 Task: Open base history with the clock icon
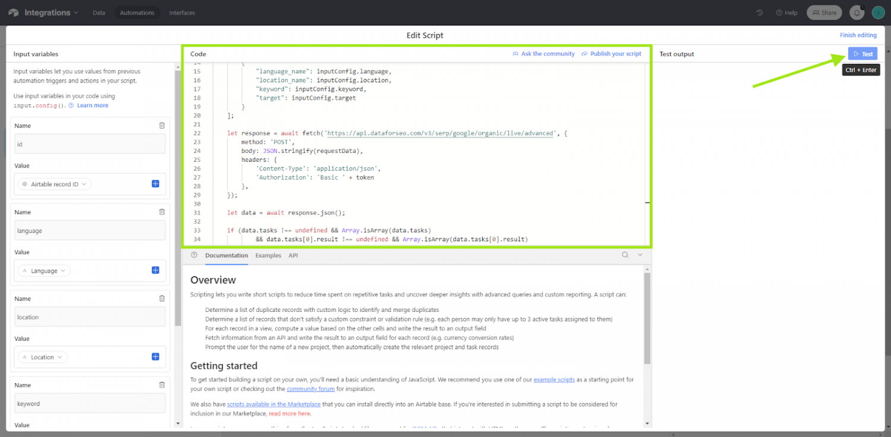759,12
